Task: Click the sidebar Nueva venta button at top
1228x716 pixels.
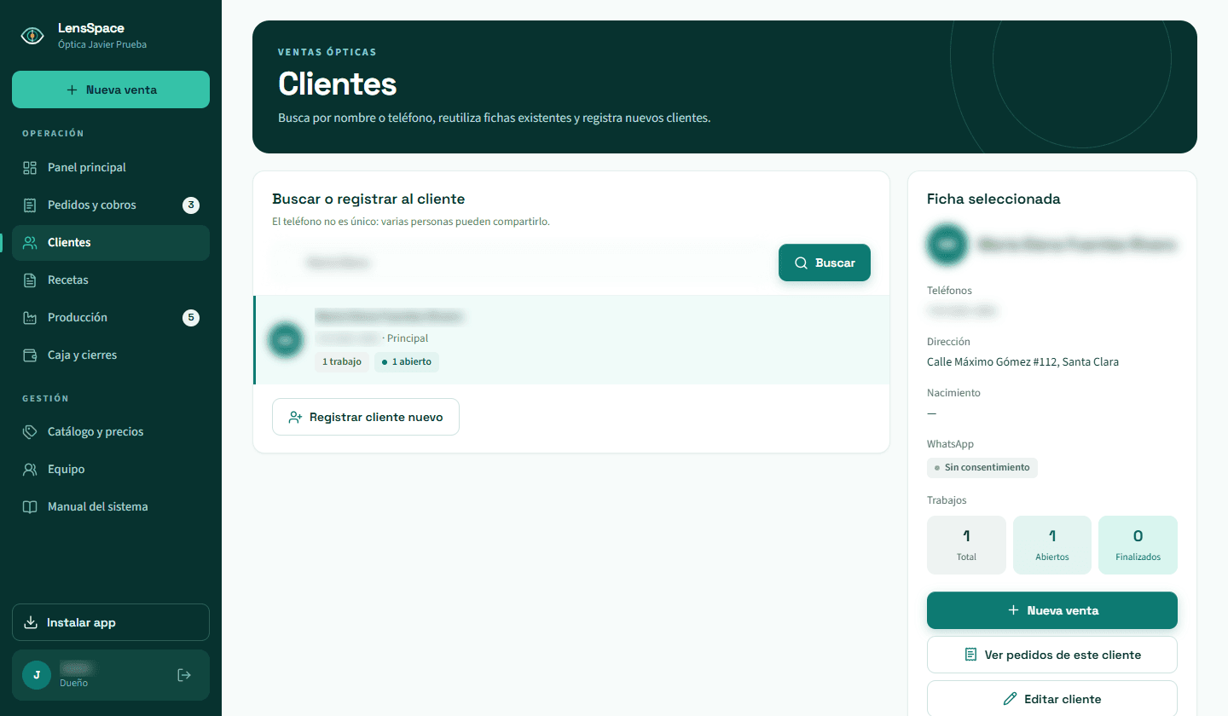Action: 111,89
